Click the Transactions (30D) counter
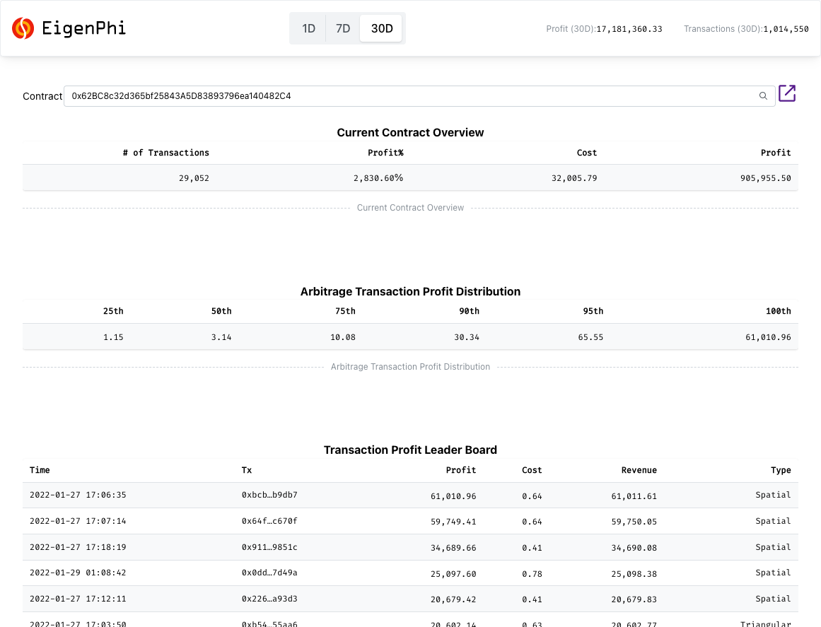Image resolution: width=821 pixels, height=627 pixels. [786, 29]
